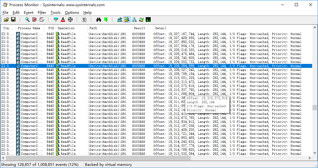Click the Find binoculars icon

coord(98,20)
